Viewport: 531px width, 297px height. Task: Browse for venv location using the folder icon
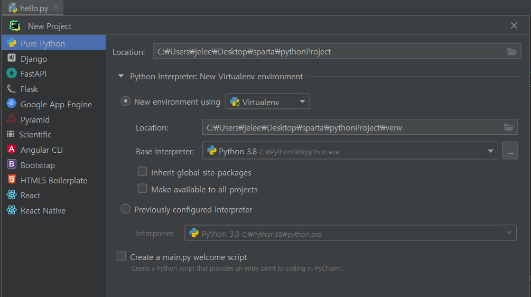(x=509, y=127)
